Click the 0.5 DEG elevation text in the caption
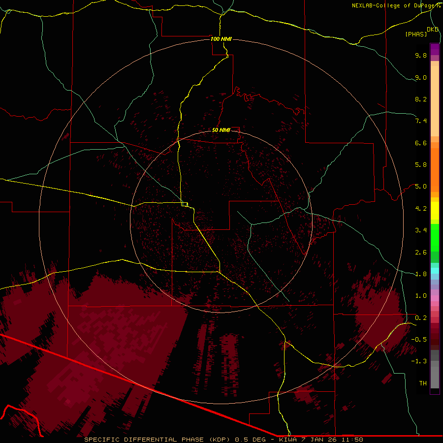This screenshot has width=443, height=443. [x=251, y=440]
